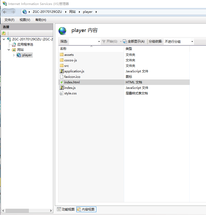
Task: Open the 帮助(H) menu
Action: (41, 20)
